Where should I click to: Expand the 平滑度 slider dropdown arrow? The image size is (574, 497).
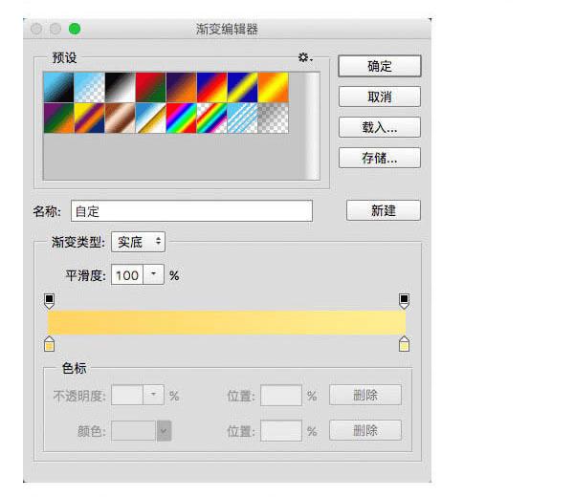coord(153,274)
